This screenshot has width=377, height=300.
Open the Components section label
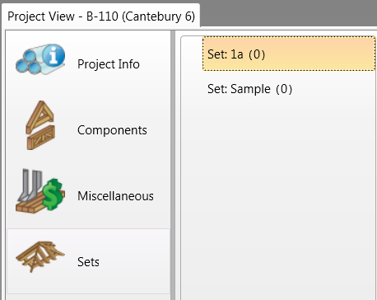(112, 130)
